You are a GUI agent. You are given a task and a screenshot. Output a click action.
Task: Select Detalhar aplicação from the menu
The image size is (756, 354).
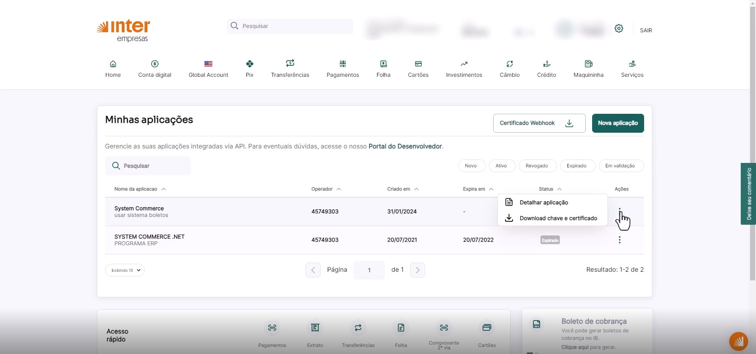pos(544,202)
